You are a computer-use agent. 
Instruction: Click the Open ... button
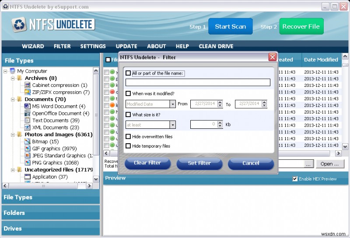pos(330,164)
